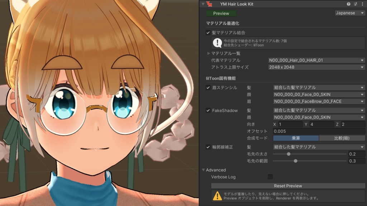The height and width of the screenshot is (206, 367).
Task: Select the 乗算 blend mode
Action: (x=296, y=138)
